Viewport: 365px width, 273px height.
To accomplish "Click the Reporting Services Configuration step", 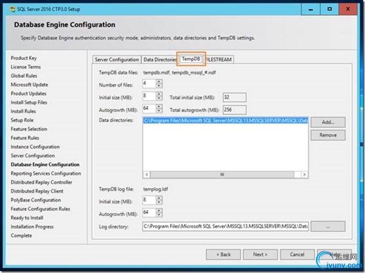I will click(x=46, y=173).
